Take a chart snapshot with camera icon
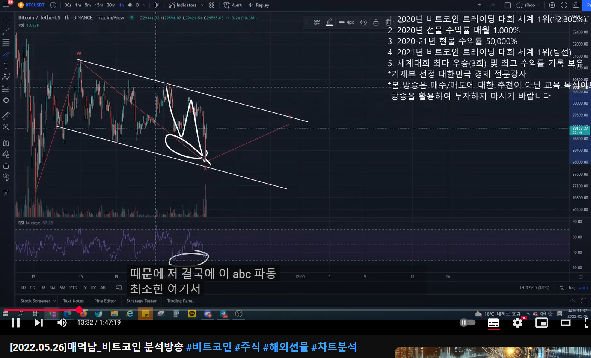The width and height of the screenshot is (591, 358). click(576, 5)
